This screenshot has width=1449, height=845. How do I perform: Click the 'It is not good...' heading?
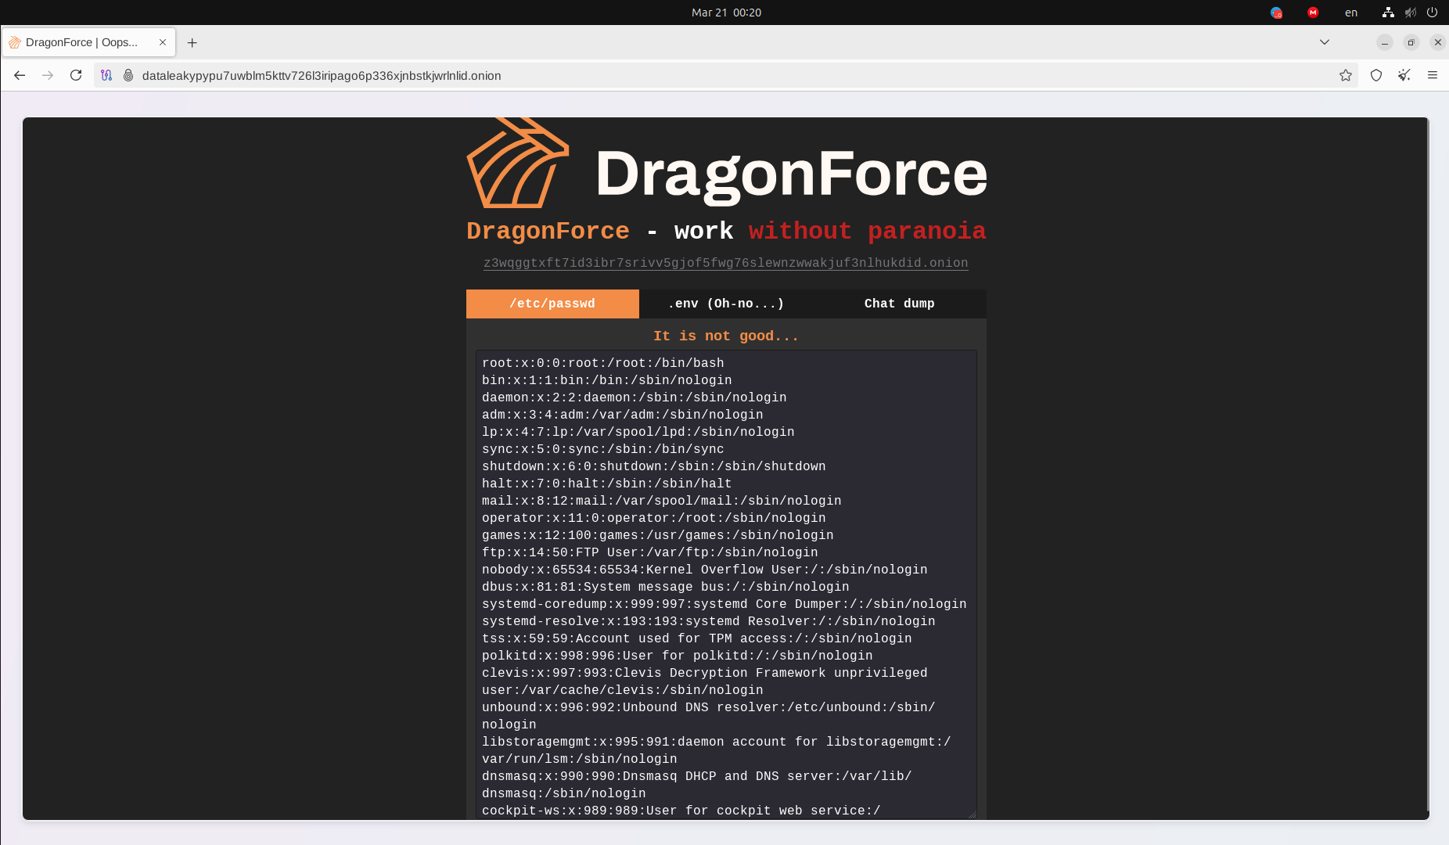726,336
